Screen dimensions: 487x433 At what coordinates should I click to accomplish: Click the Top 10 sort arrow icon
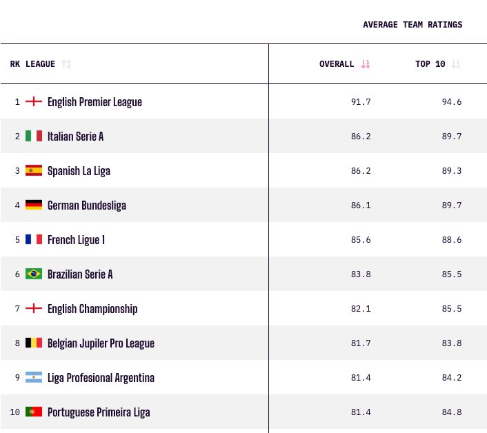pos(455,64)
